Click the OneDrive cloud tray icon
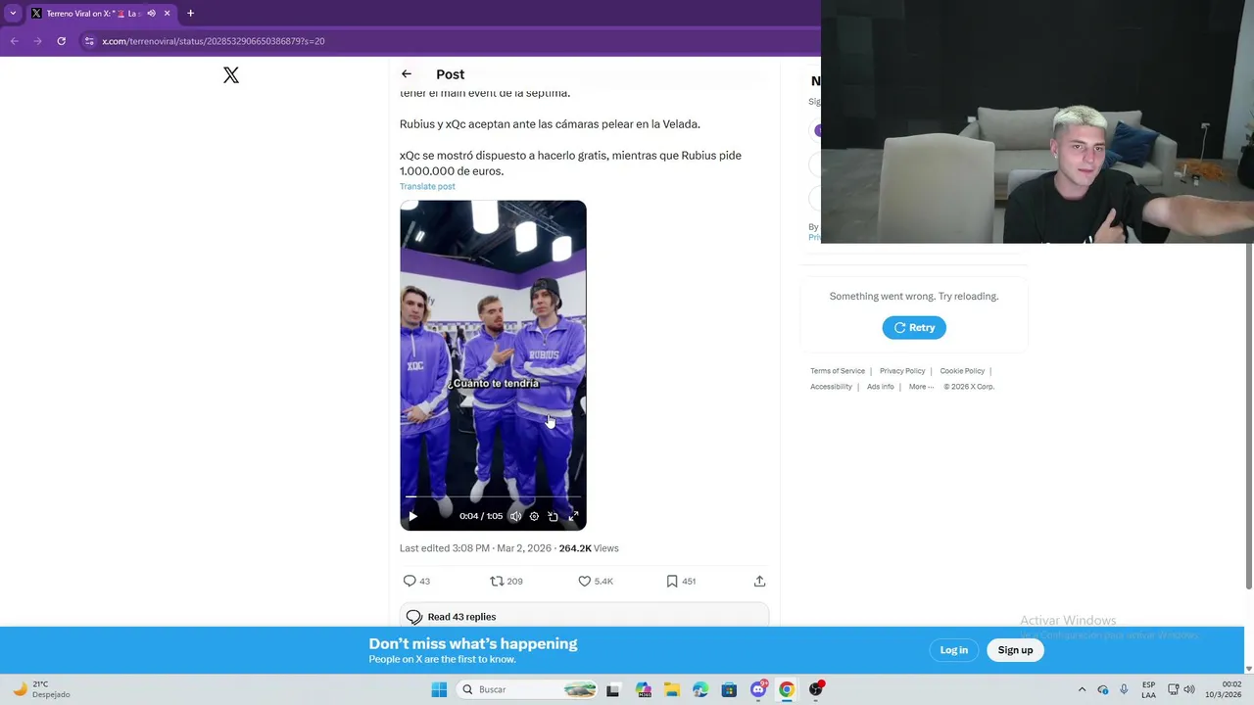 (x=1102, y=689)
